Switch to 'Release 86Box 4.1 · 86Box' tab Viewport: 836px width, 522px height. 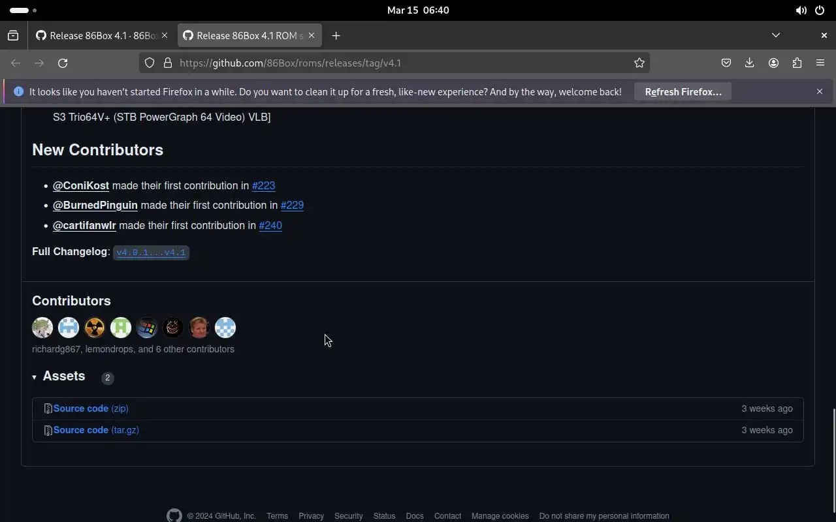(102, 36)
